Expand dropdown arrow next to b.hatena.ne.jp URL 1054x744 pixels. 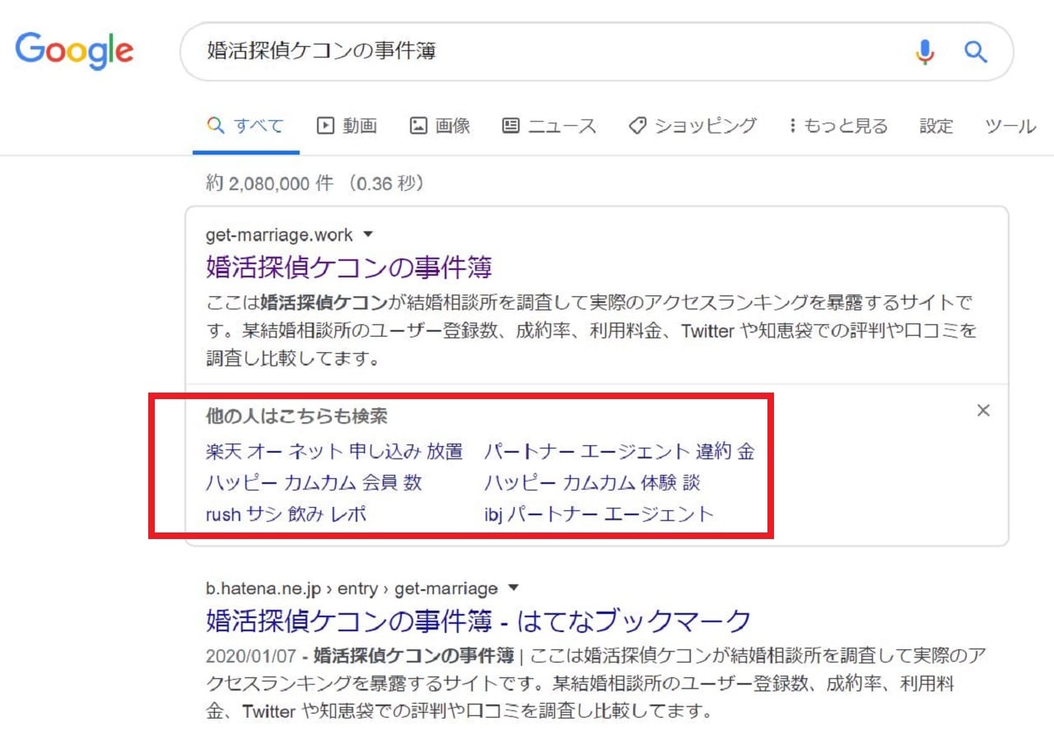click(x=514, y=588)
